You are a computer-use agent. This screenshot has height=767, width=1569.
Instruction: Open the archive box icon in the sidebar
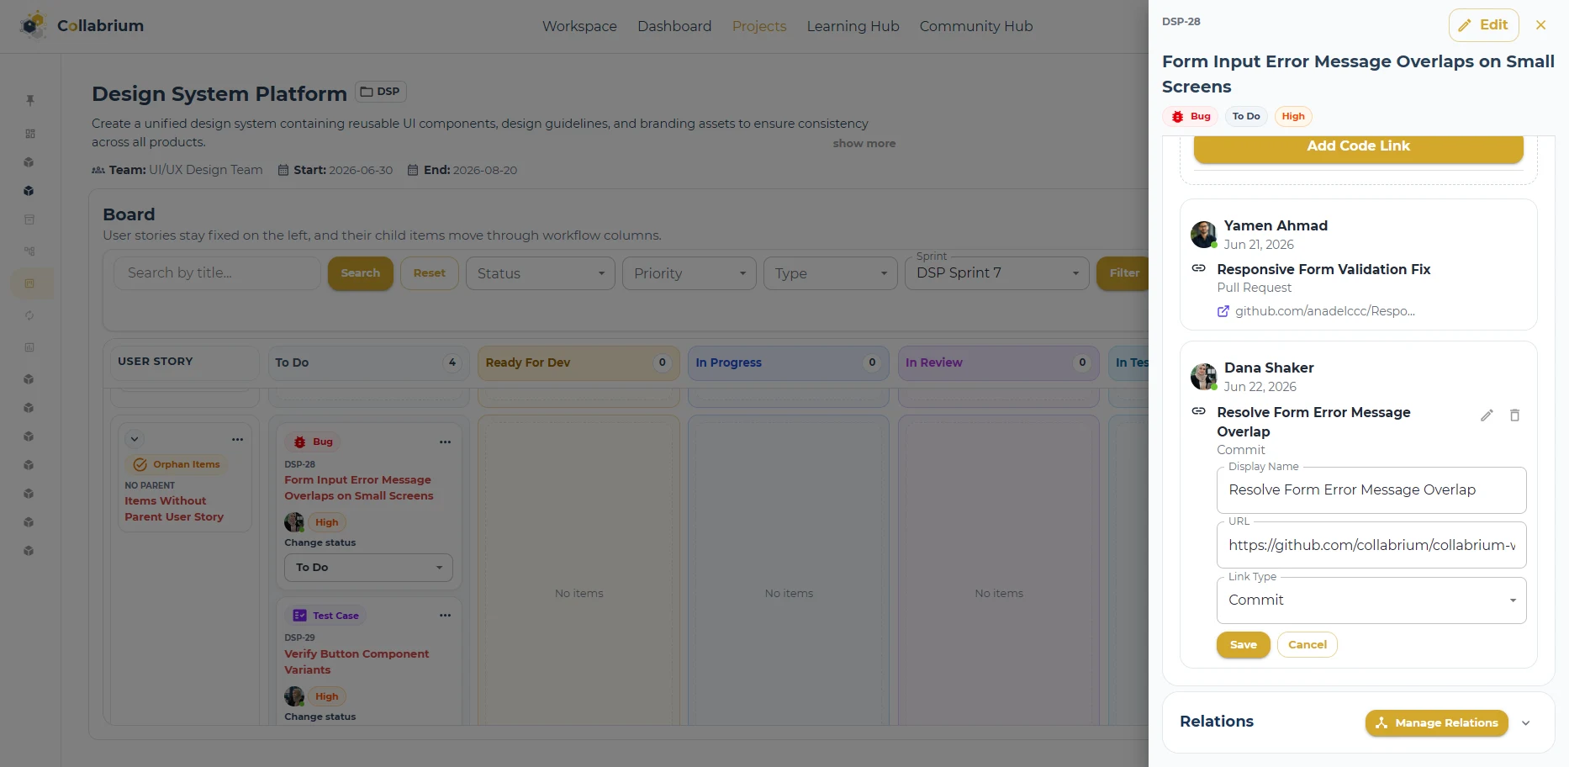29,220
